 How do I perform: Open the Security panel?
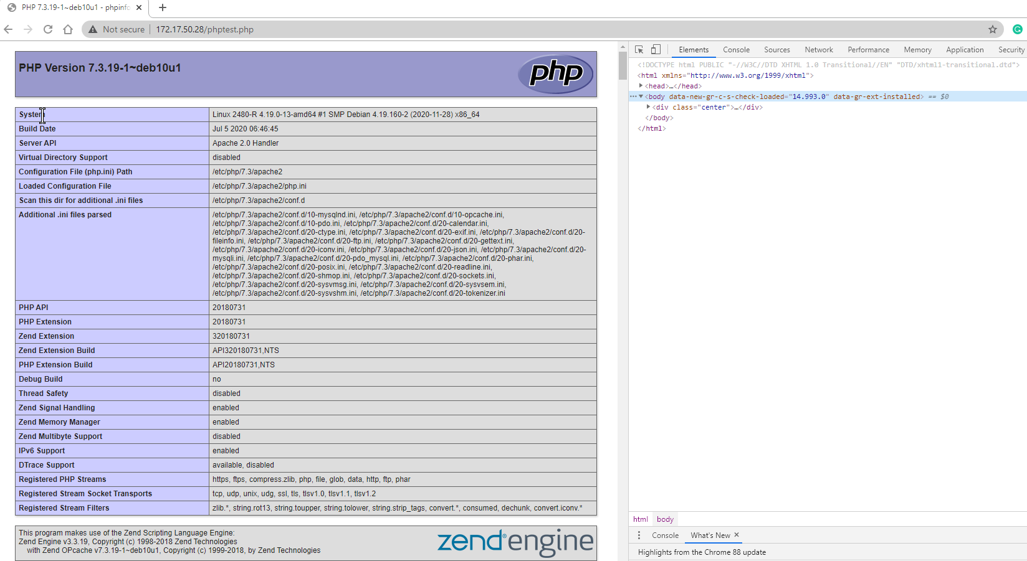pos(1011,50)
